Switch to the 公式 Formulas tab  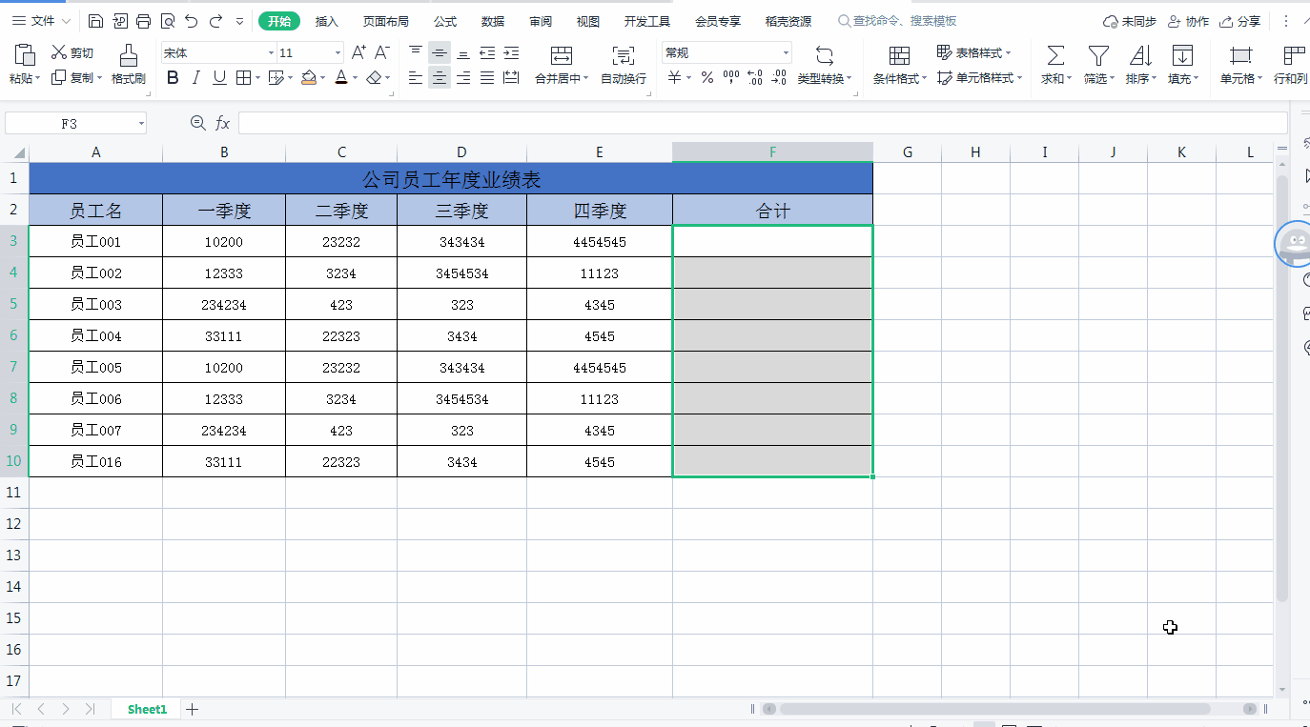(x=445, y=21)
